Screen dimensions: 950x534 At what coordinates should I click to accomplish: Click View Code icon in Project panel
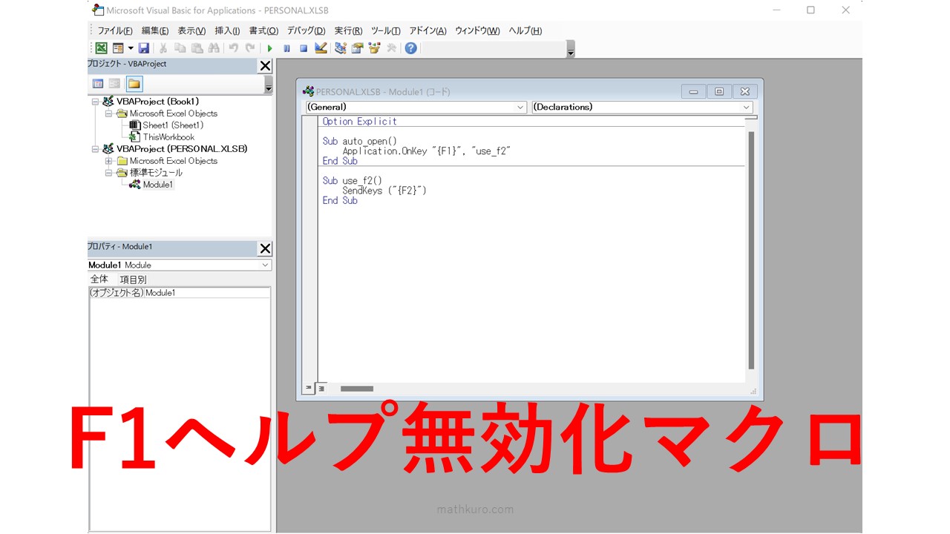[x=98, y=84]
